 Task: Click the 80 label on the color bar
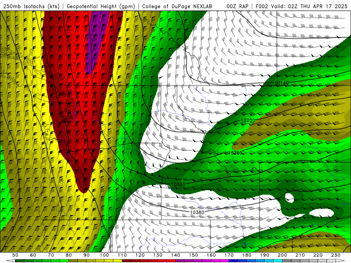[69, 255]
